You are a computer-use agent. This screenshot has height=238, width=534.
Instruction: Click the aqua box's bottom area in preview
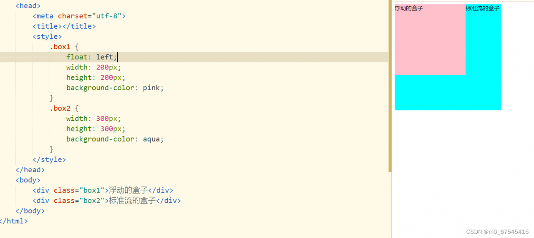pos(447,94)
